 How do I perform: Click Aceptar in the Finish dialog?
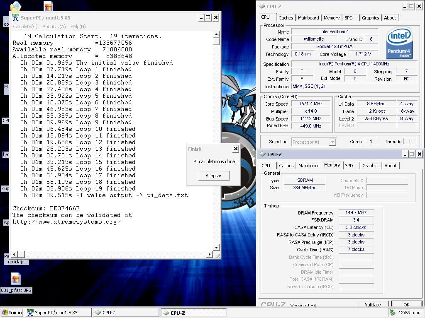(214, 176)
